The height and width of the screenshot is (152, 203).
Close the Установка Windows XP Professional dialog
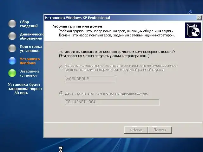click(199, 18)
